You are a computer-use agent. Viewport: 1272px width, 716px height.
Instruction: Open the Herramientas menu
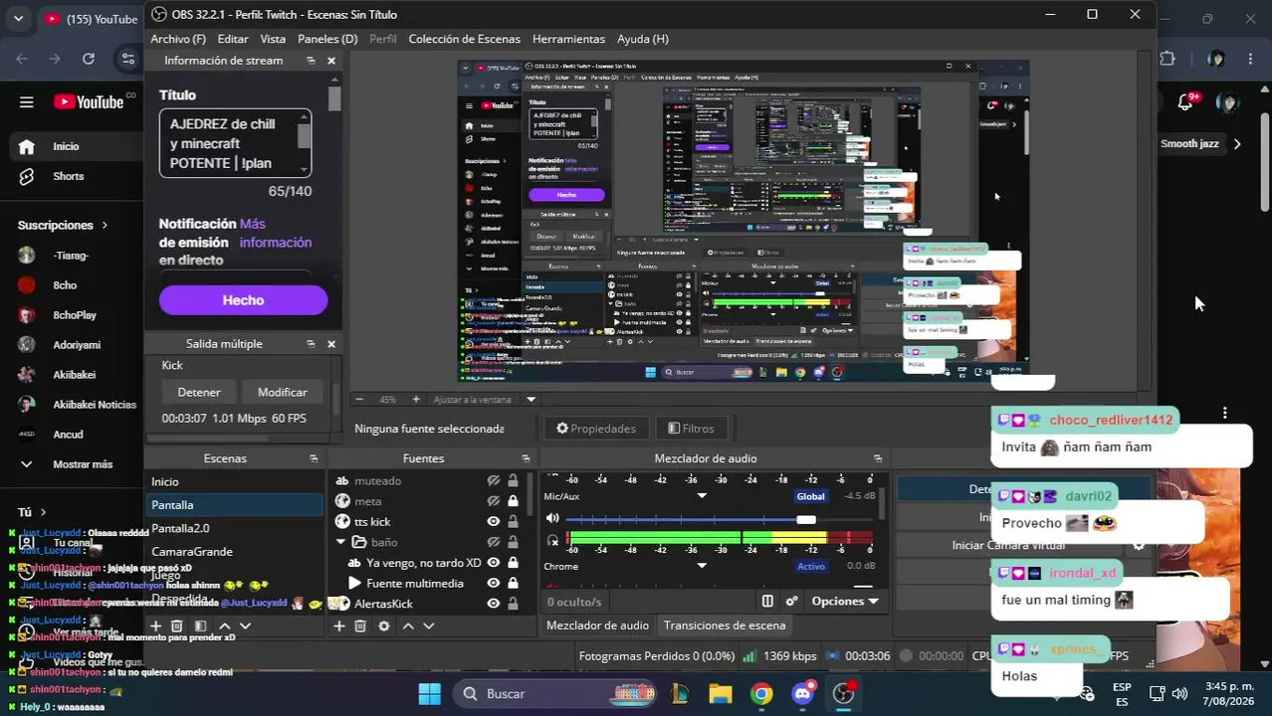click(x=568, y=39)
